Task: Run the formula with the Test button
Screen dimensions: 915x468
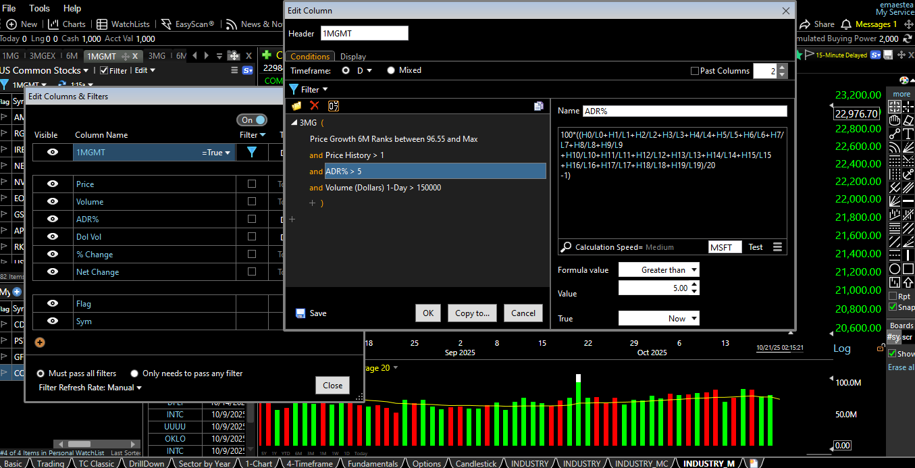Action: click(755, 246)
